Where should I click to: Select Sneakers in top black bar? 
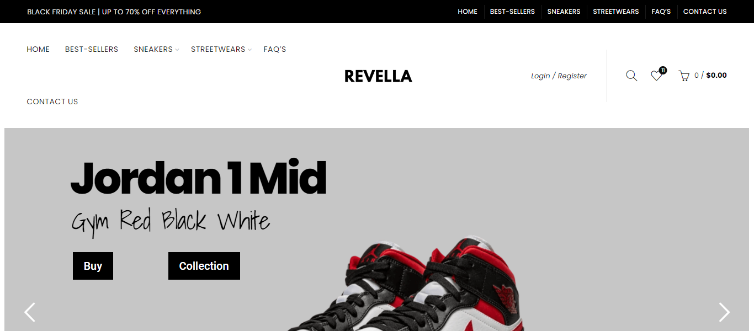(x=564, y=12)
